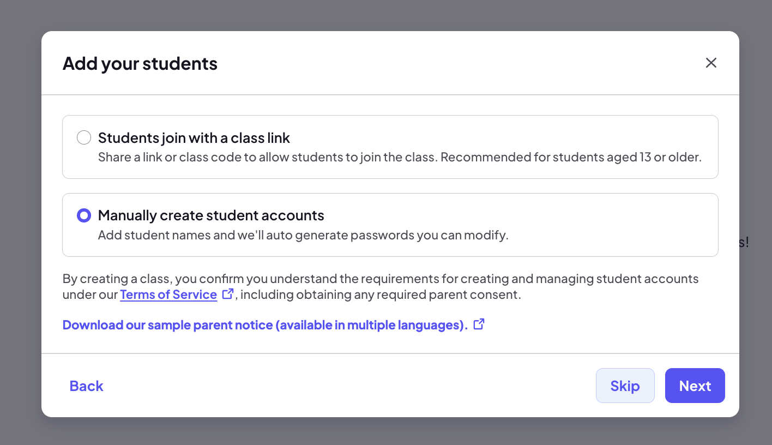Click the external-link icon beside Terms of Service

[x=228, y=294]
